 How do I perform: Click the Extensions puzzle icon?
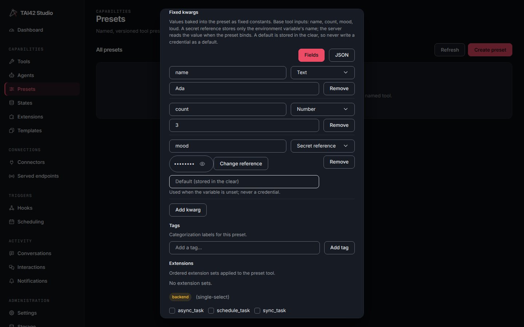tap(12, 117)
